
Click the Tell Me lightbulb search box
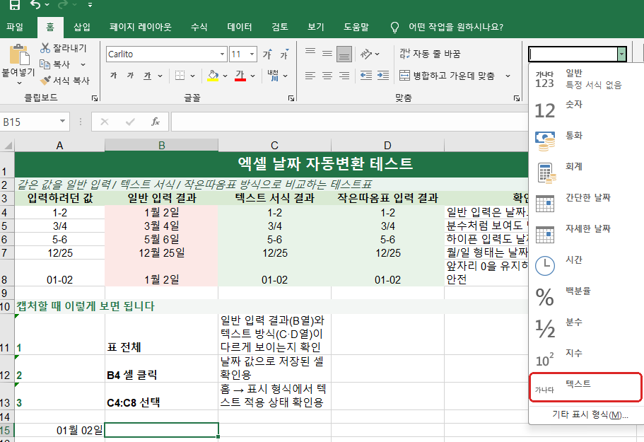[x=447, y=27]
